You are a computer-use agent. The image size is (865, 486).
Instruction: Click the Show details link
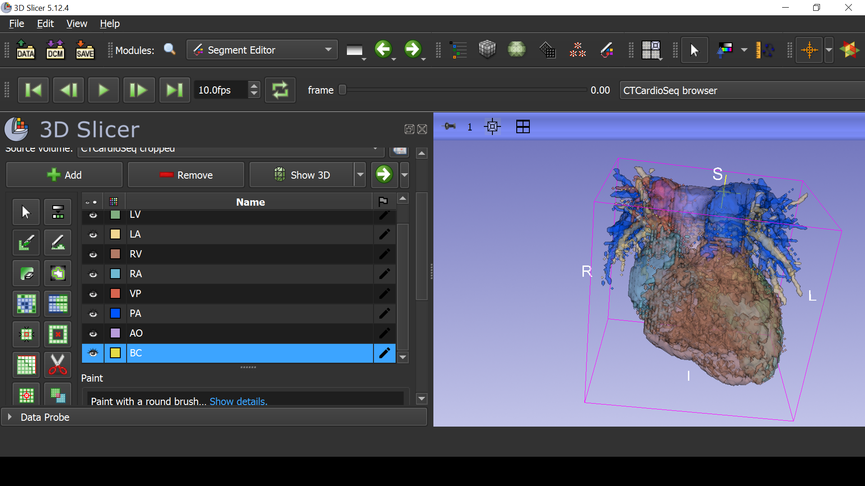coord(238,401)
